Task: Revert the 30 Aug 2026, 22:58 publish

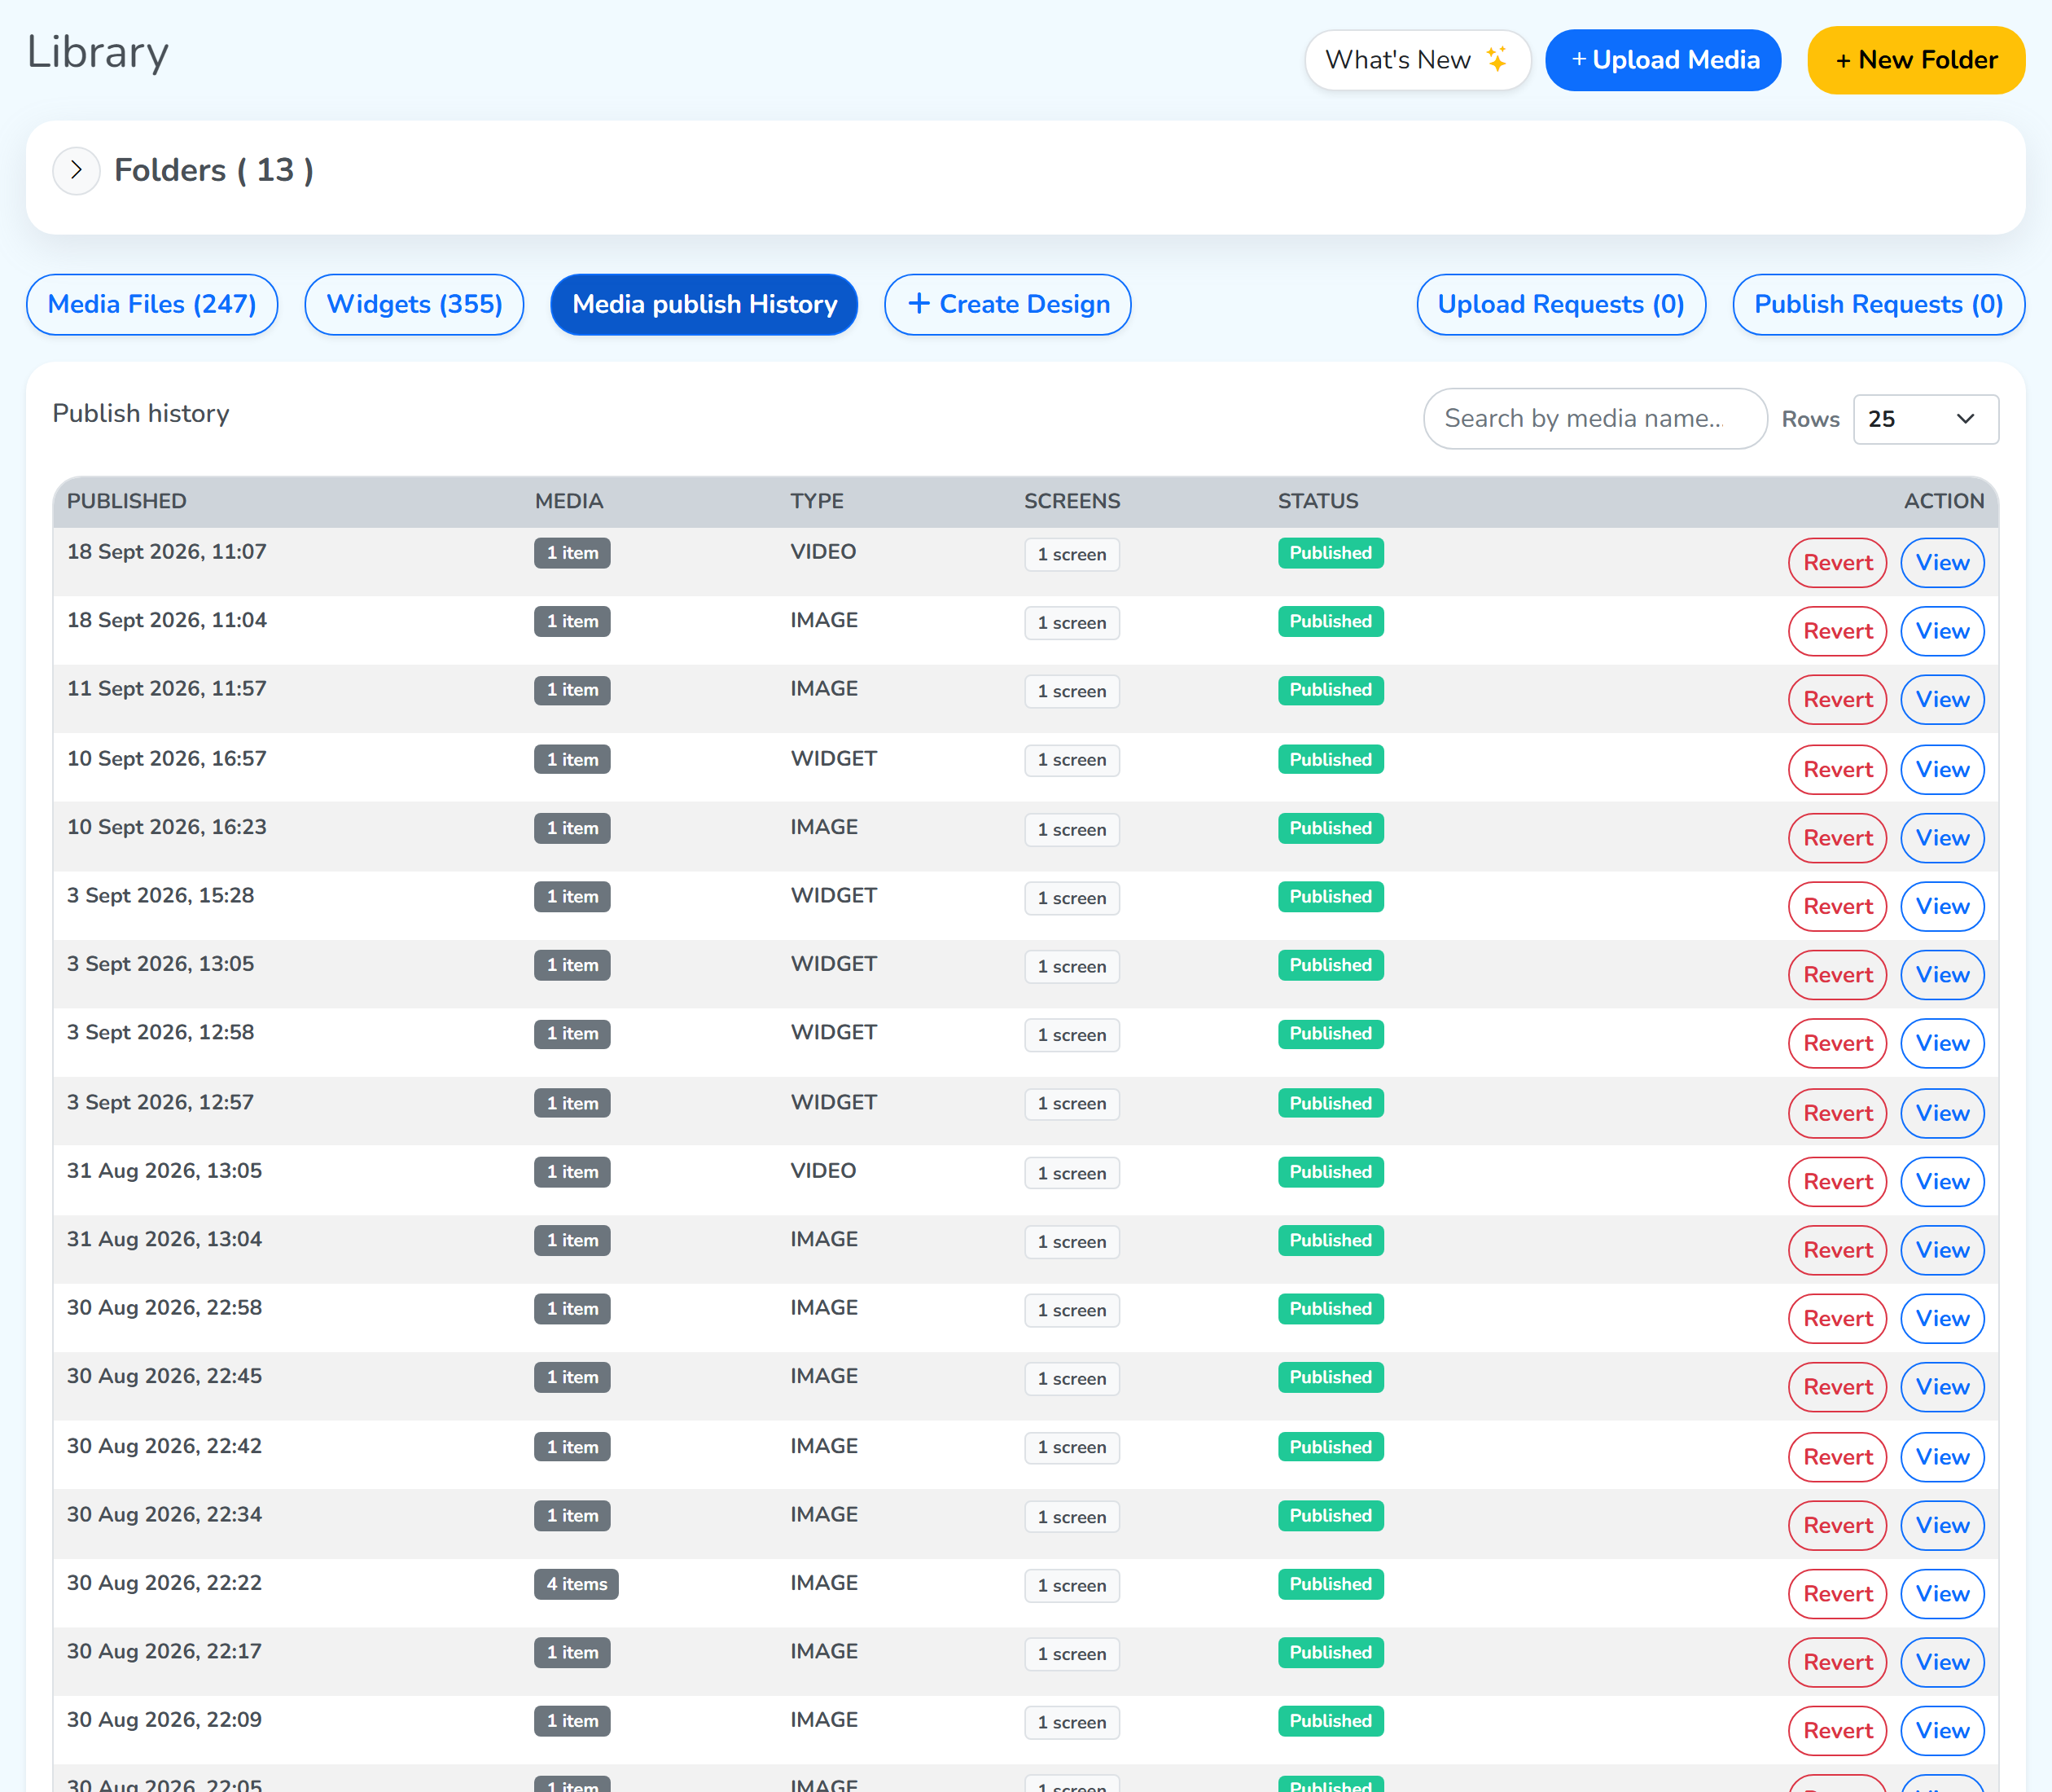Action: tap(1837, 1319)
